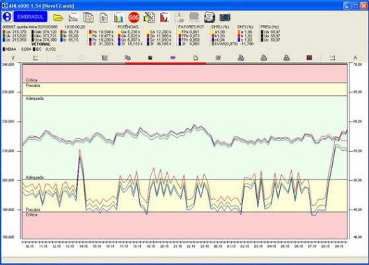Click the axes chart icon beside V
Image resolution: width=369 pixels, height=265 pixels.
(36, 58)
